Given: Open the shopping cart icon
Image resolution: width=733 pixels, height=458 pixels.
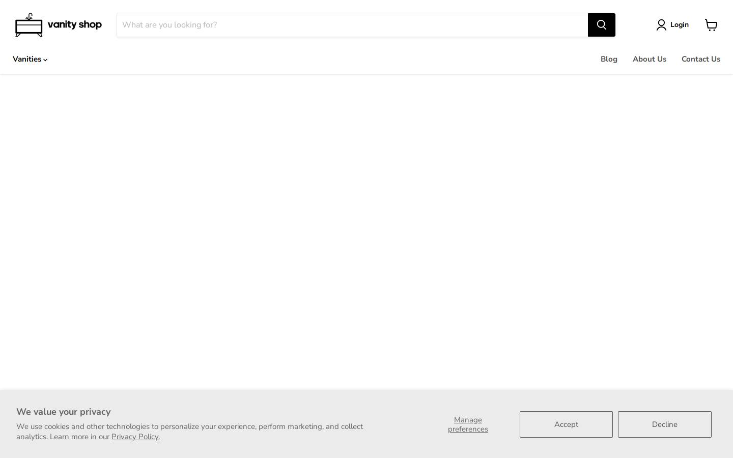Looking at the screenshot, I should pos(711,25).
